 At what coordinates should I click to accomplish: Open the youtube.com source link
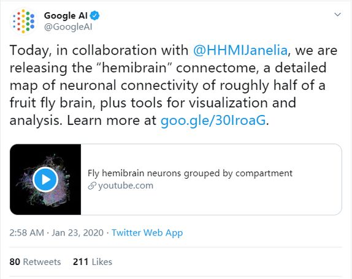[126, 185]
